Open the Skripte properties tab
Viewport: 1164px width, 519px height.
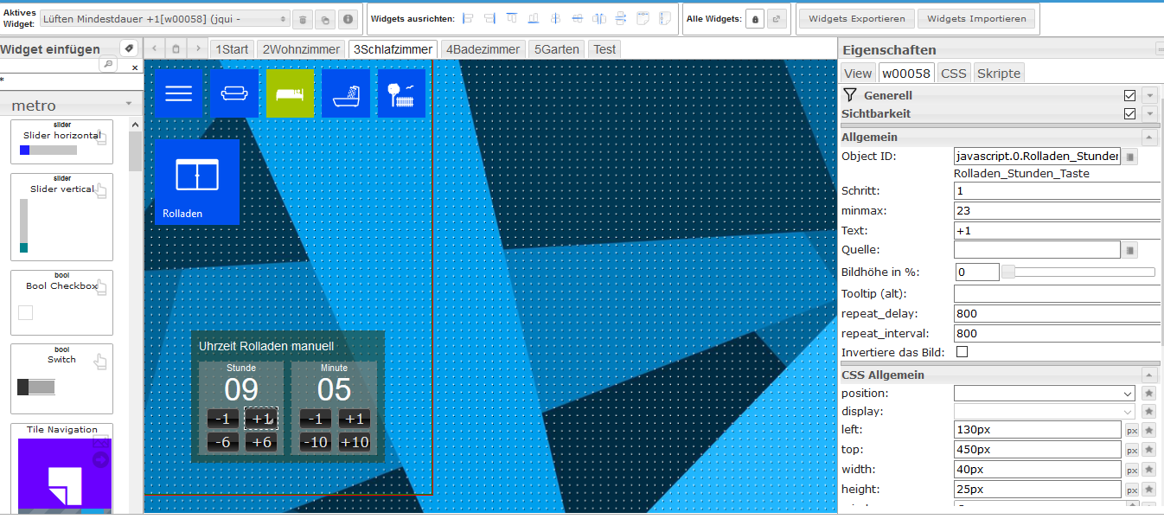[x=999, y=74]
